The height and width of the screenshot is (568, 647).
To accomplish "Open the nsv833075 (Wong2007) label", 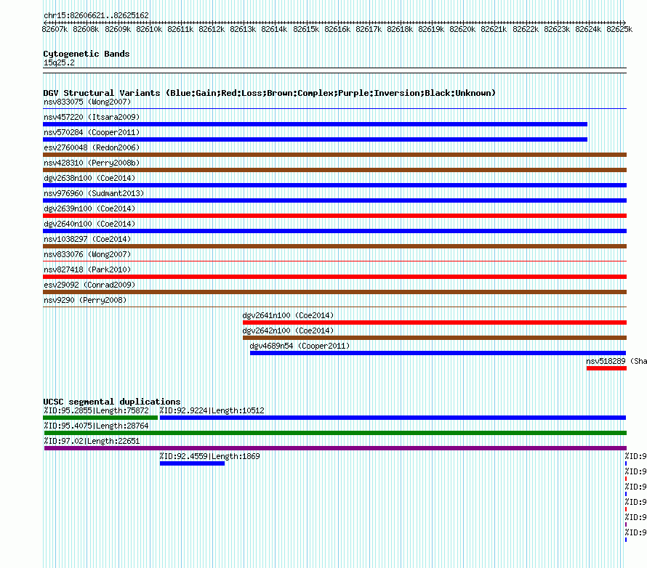I will click(87, 102).
